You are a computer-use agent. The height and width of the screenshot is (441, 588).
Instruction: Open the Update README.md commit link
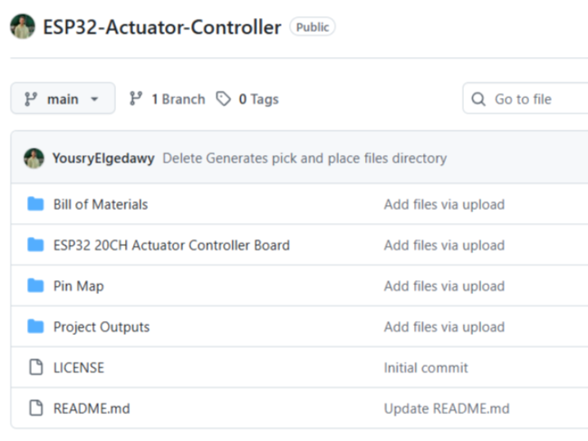coord(446,408)
